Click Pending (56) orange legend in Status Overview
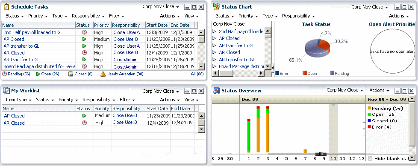The image size is (418, 166). coord(385,109)
